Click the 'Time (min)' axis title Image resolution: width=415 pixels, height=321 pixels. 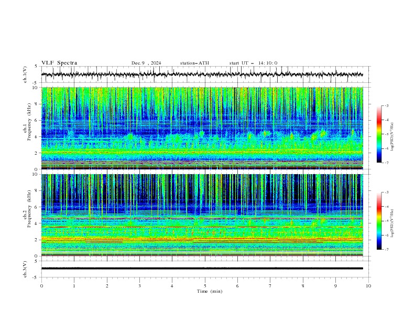click(x=210, y=291)
